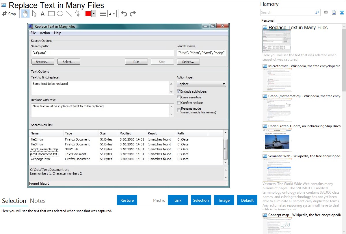Open the Personal tab
Image resolution: width=346 pixels, height=234 pixels.
pyautogui.click(x=268, y=20)
